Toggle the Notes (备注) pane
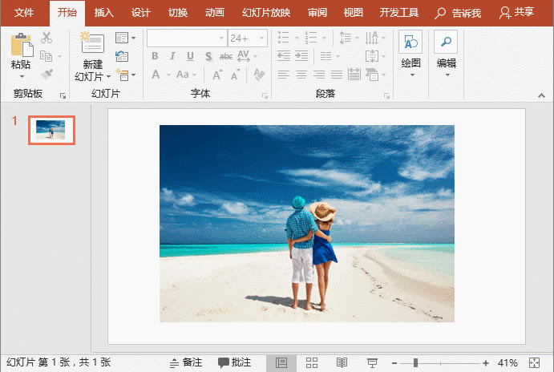Image resolution: width=554 pixels, height=372 pixels. coord(185,363)
